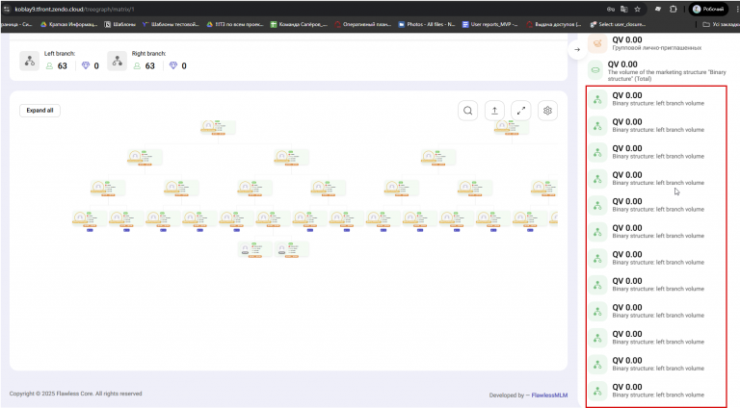
Task: Open the Усі закладки bookmarks folder
Action: pyautogui.click(x=721, y=24)
